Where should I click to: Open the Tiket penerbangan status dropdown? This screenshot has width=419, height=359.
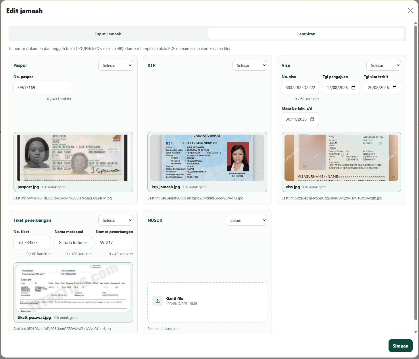[x=116, y=220]
